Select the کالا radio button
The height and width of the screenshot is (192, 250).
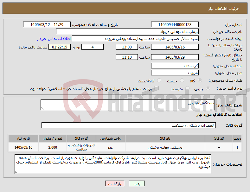click(200, 80)
